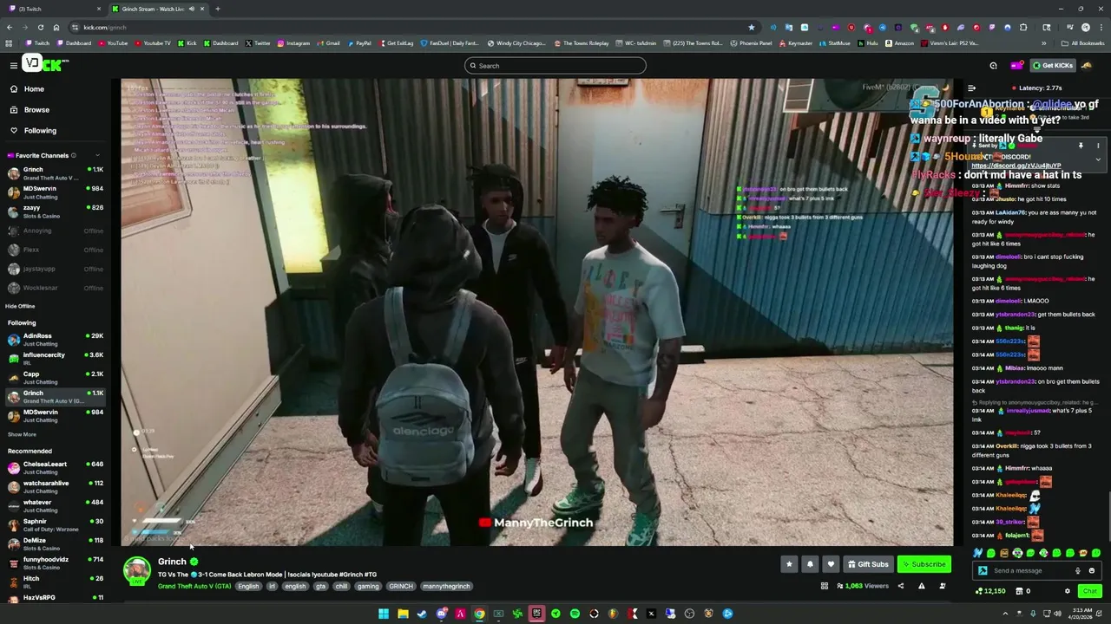Open the recommended channel ChelseaLeeart

point(54,467)
